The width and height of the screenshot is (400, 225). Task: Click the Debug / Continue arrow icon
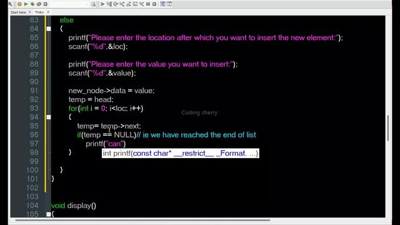(x=102, y=4)
